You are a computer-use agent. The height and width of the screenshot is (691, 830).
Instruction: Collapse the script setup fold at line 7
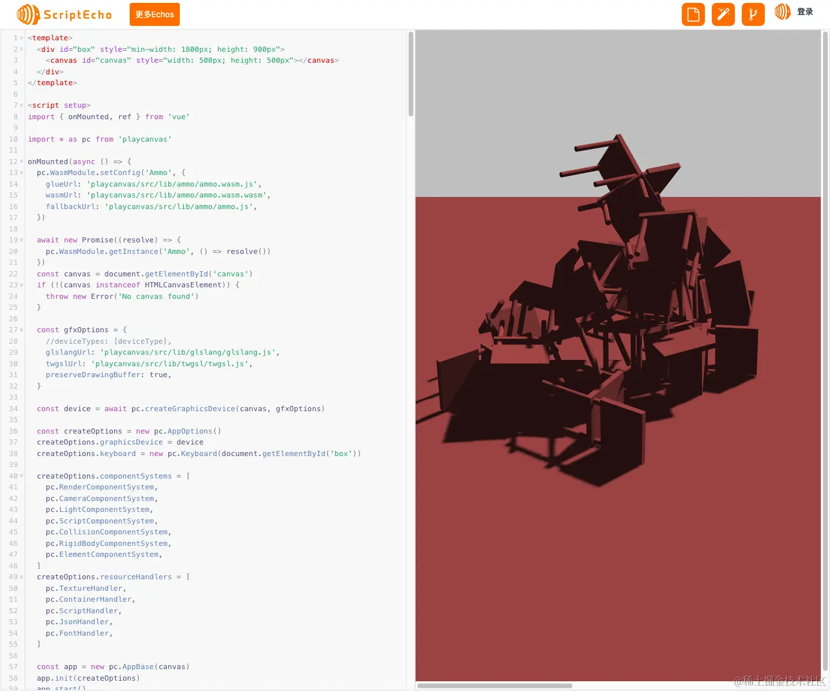(21, 105)
